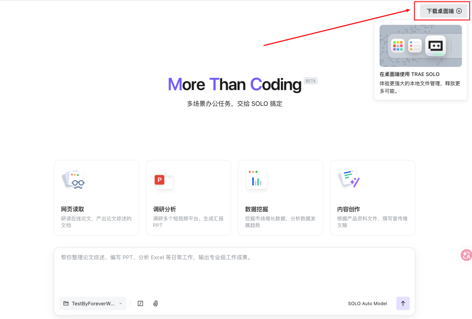Viewport: 472px width, 319px height.
Task: Select the 数据挖掘 feature card
Action: point(280,197)
